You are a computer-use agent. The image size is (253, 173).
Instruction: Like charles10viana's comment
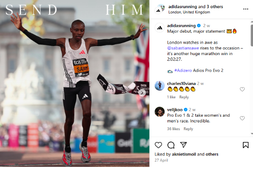tap(242, 89)
